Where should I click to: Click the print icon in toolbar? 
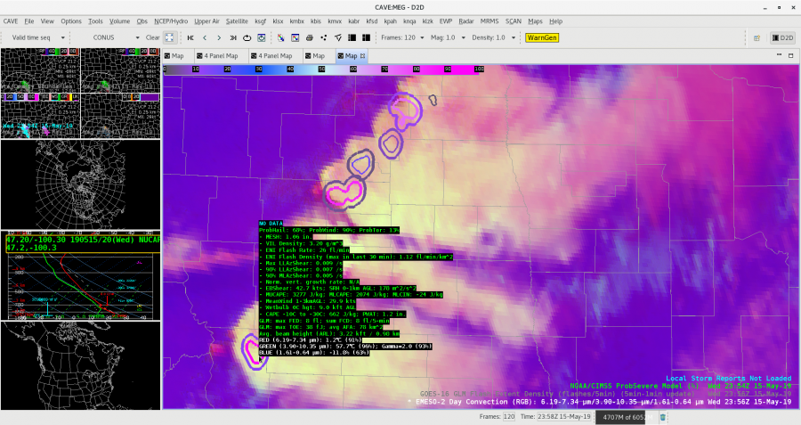pyautogui.click(x=309, y=38)
